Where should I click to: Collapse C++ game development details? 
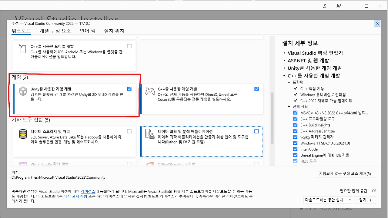click(x=284, y=76)
